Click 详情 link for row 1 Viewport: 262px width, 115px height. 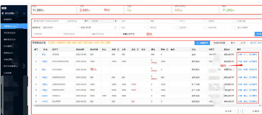pos(240,54)
